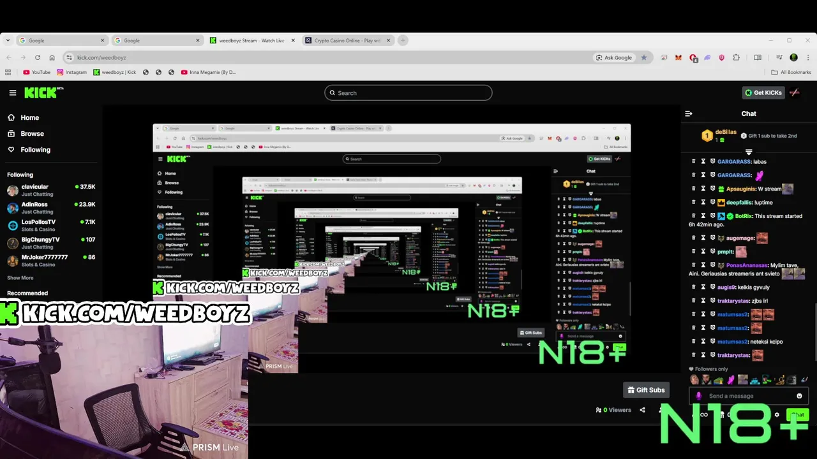Screen dimensions: 817x459
Task: Click the 0 Viewers count
Action: [x=613, y=410]
